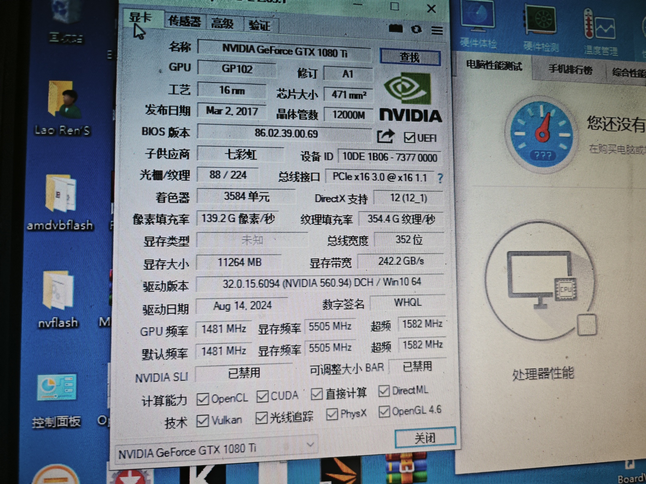Click the NVIDIA logo image
The image size is (646, 484).
tap(410, 98)
